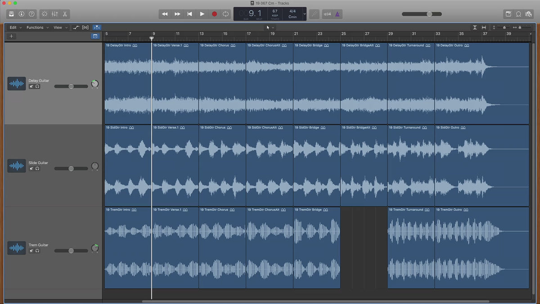Click the add new track plus button

(11, 36)
